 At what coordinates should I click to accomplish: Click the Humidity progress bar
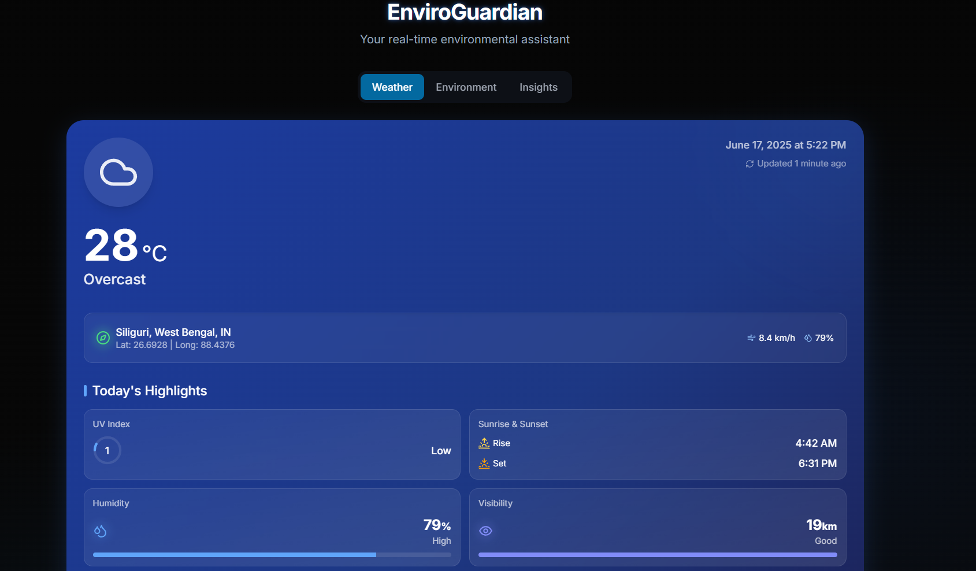pos(272,555)
